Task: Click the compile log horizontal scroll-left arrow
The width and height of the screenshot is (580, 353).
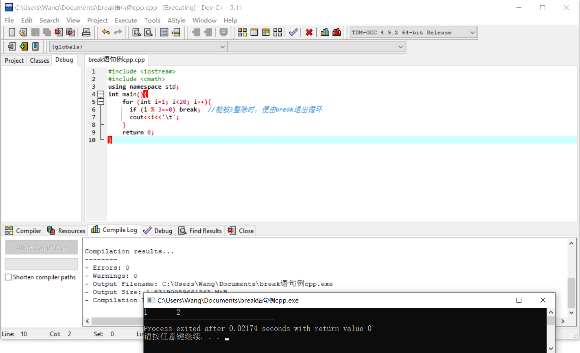Action: pyautogui.click(x=87, y=321)
